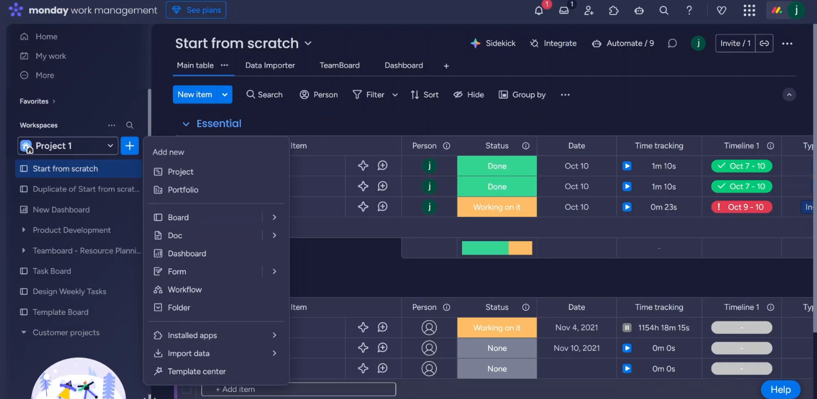Image resolution: width=817 pixels, height=399 pixels.
Task: Click Invite / 1 button
Action: 736,44
